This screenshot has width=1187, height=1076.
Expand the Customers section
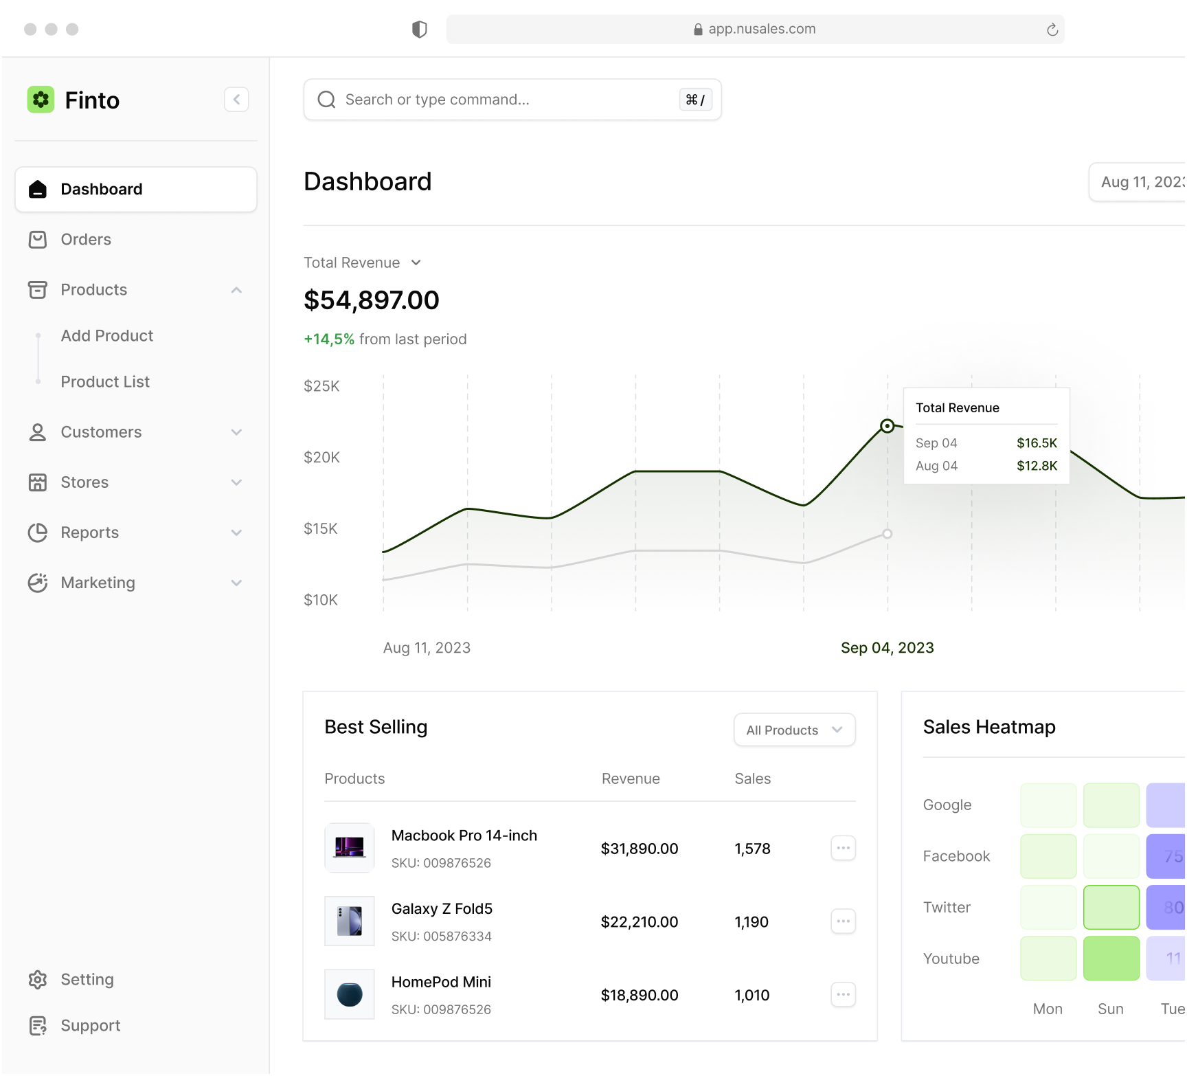[x=236, y=432]
